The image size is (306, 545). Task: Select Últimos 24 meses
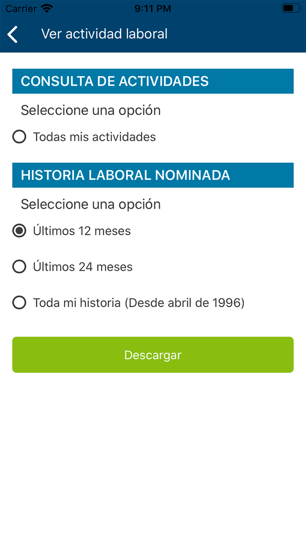pos(83,267)
